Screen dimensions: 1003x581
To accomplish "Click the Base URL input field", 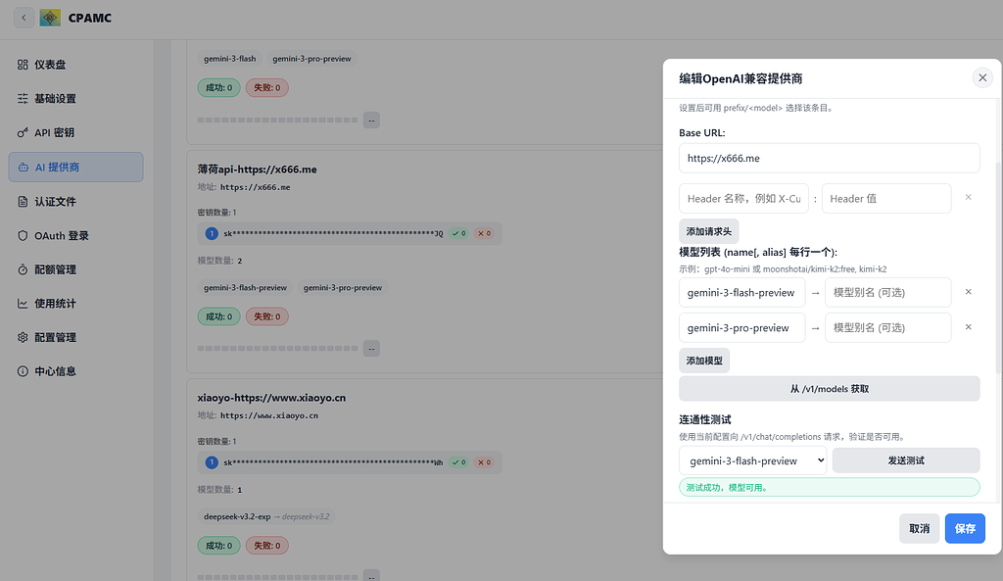I will point(829,158).
